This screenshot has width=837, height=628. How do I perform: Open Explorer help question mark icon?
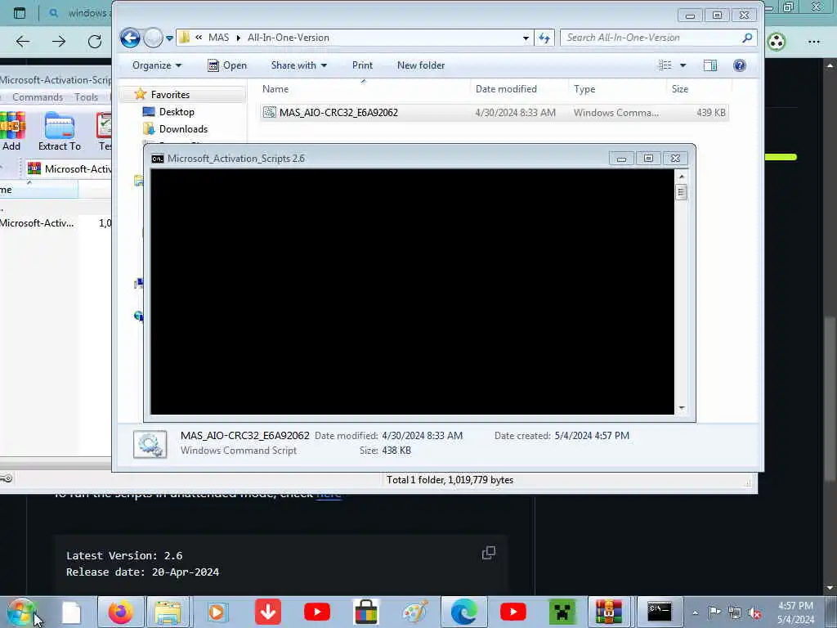[x=739, y=65]
